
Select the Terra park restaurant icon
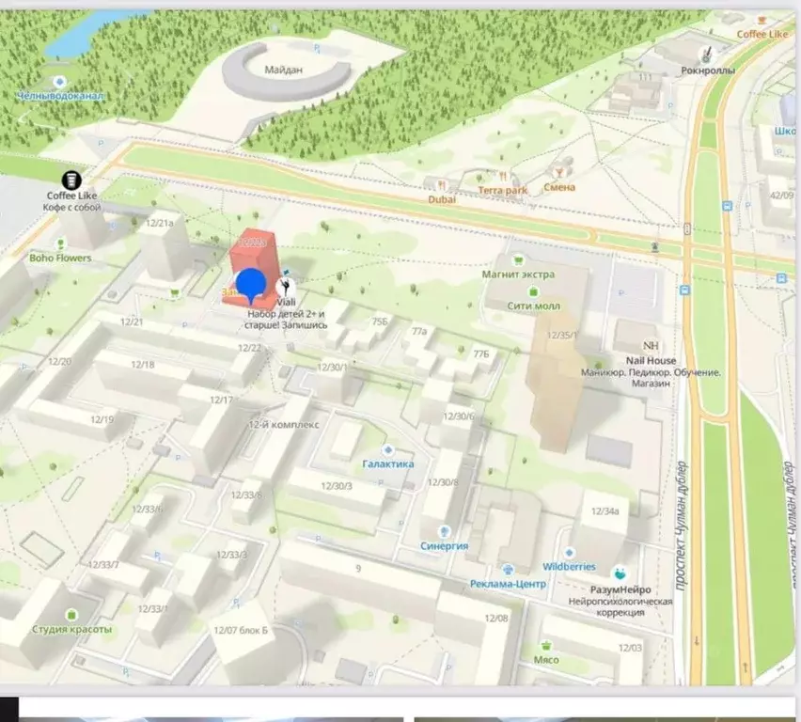pyautogui.click(x=503, y=177)
